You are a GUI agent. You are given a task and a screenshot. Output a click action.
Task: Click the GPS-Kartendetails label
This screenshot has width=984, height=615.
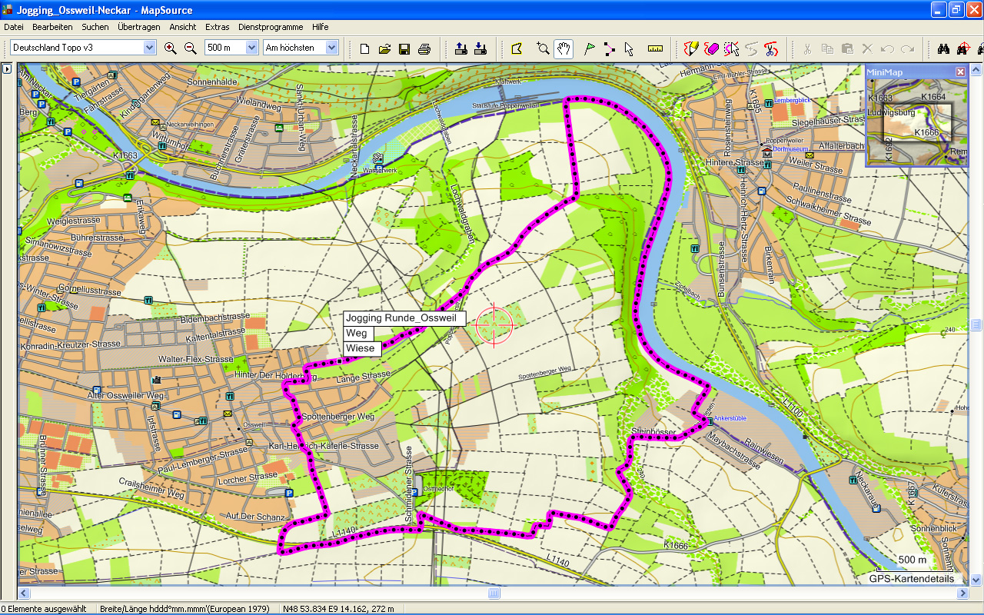click(912, 579)
